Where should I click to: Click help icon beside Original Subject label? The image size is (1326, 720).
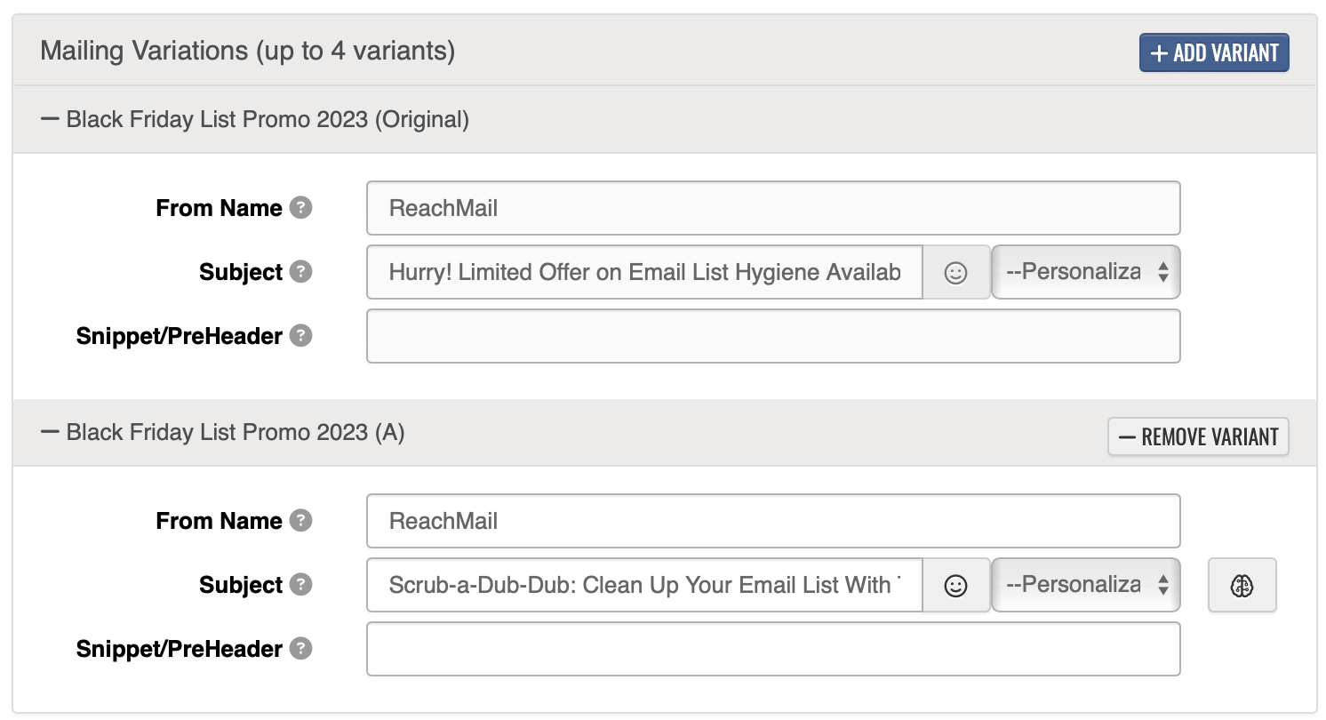(x=302, y=272)
